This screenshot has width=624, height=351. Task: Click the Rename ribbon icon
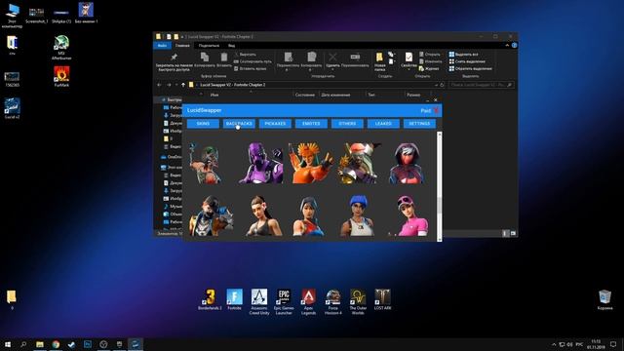coord(355,57)
